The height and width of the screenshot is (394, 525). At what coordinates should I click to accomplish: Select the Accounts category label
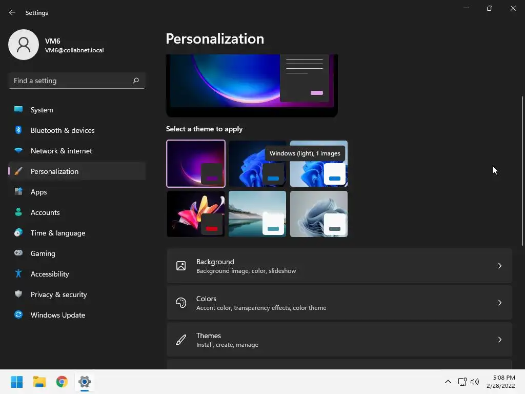click(x=45, y=212)
